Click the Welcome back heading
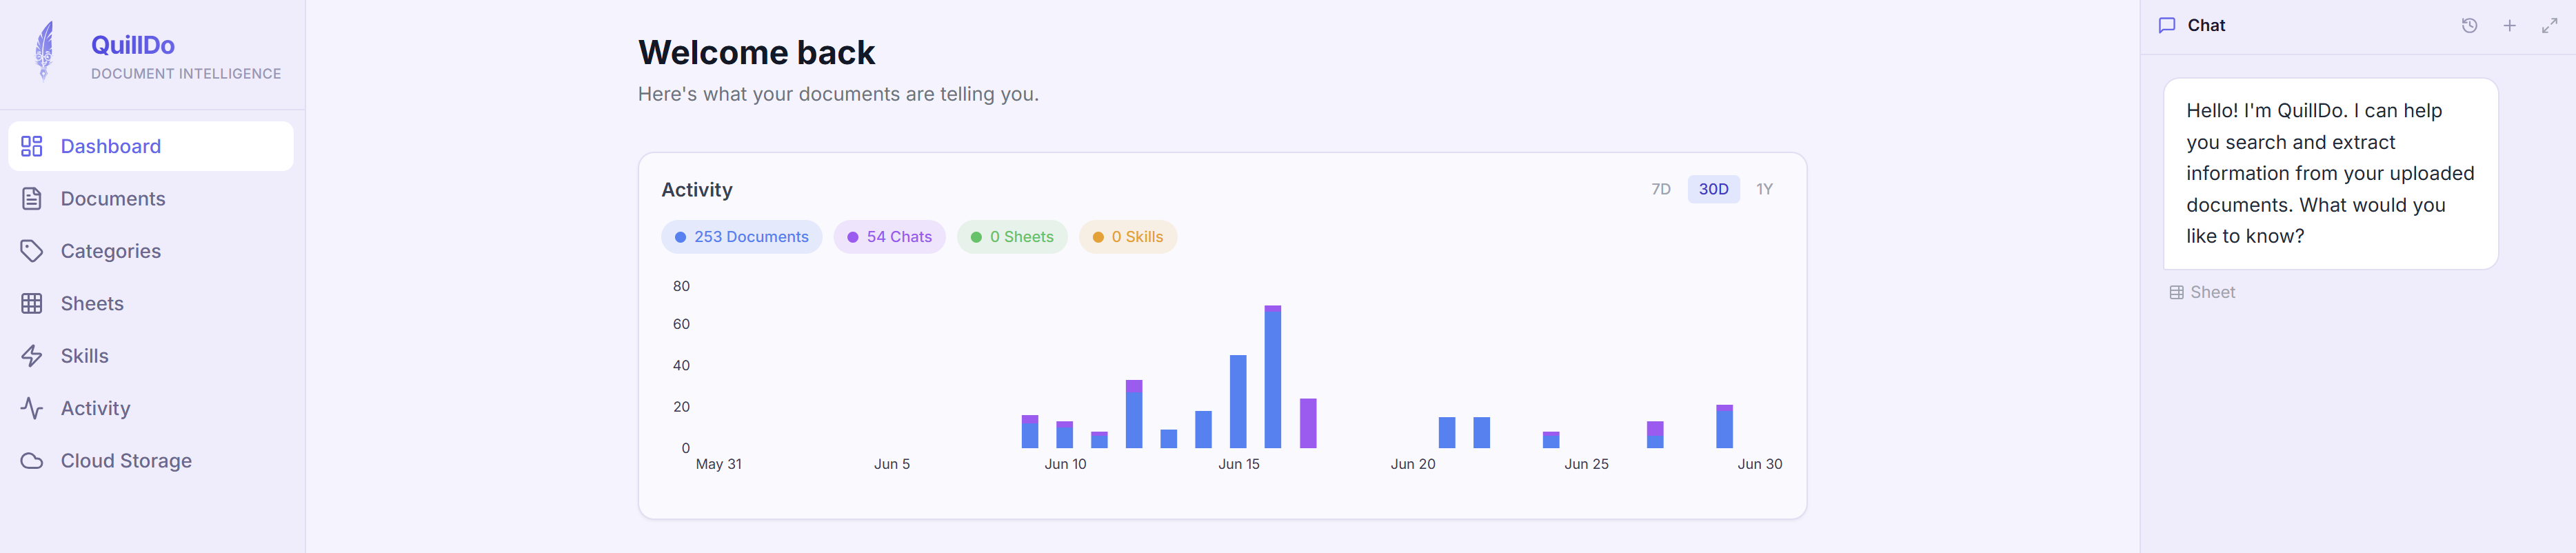Image resolution: width=2576 pixels, height=553 pixels. pyautogui.click(x=756, y=52)
